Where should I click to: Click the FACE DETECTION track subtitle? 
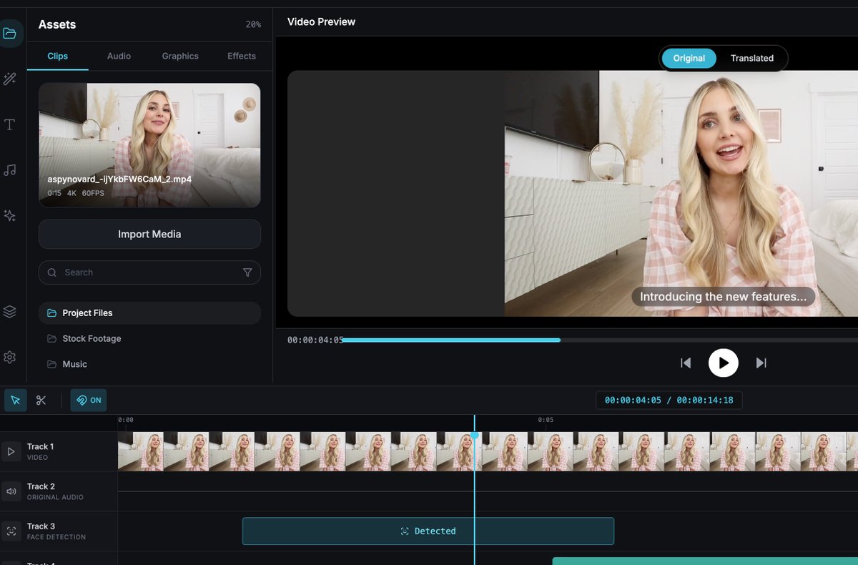56,537
